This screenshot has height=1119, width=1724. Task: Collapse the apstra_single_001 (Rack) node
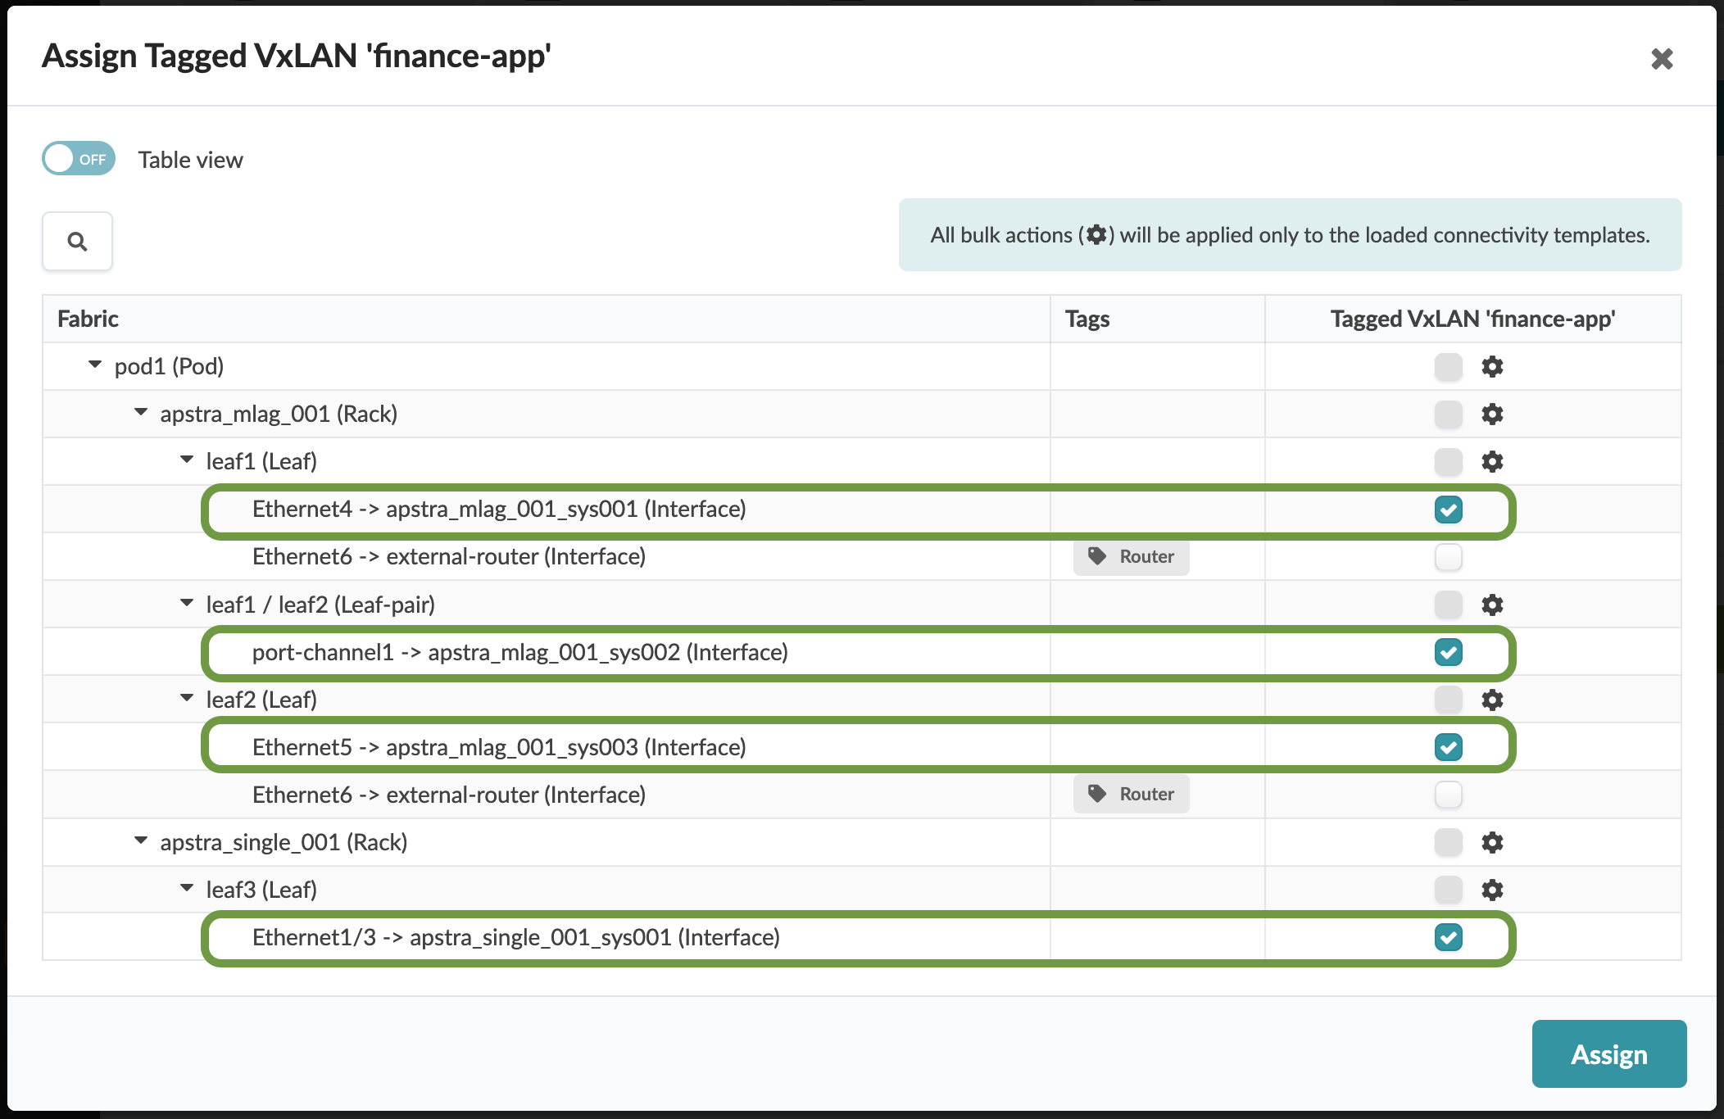[x=141, y=840]
